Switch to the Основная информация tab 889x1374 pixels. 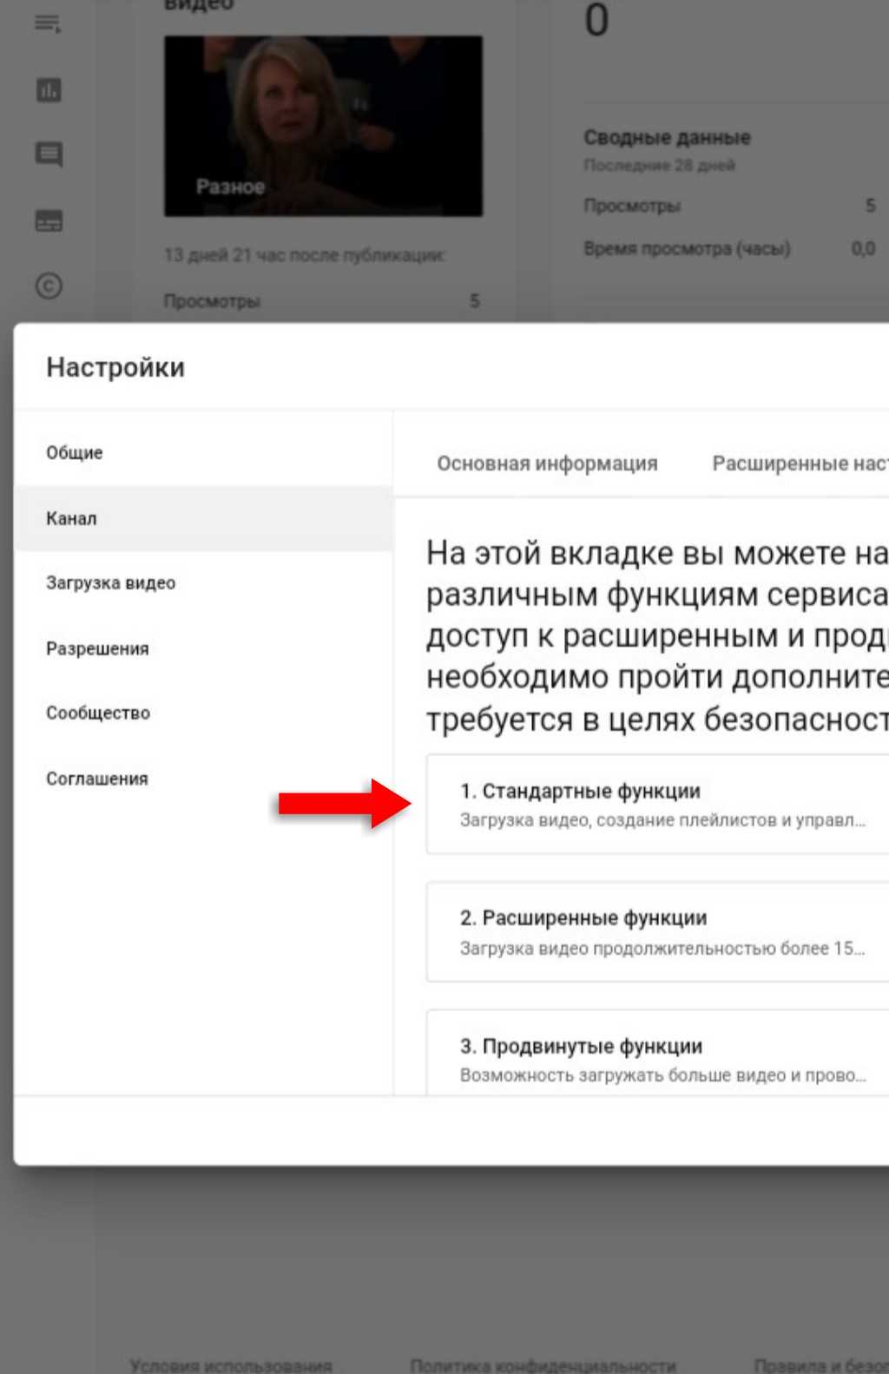[x=547, y=463]
